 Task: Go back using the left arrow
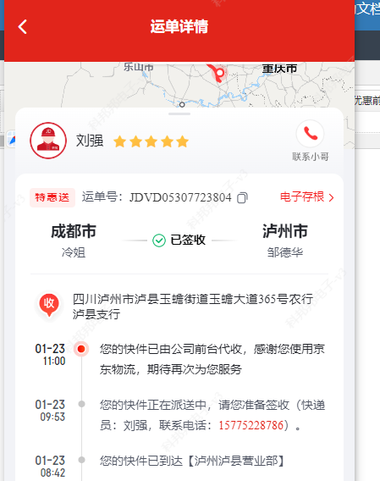click(22, 27)
